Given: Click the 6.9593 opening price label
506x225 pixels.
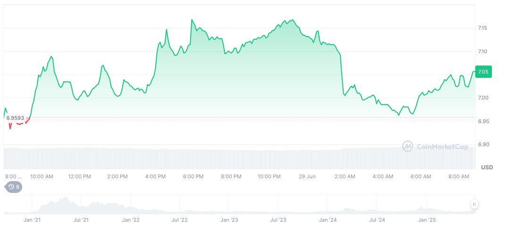Looking at the screenshot, I should [15, 118].
